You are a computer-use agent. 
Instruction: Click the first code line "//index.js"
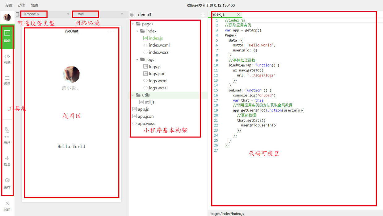coord(235,20)
